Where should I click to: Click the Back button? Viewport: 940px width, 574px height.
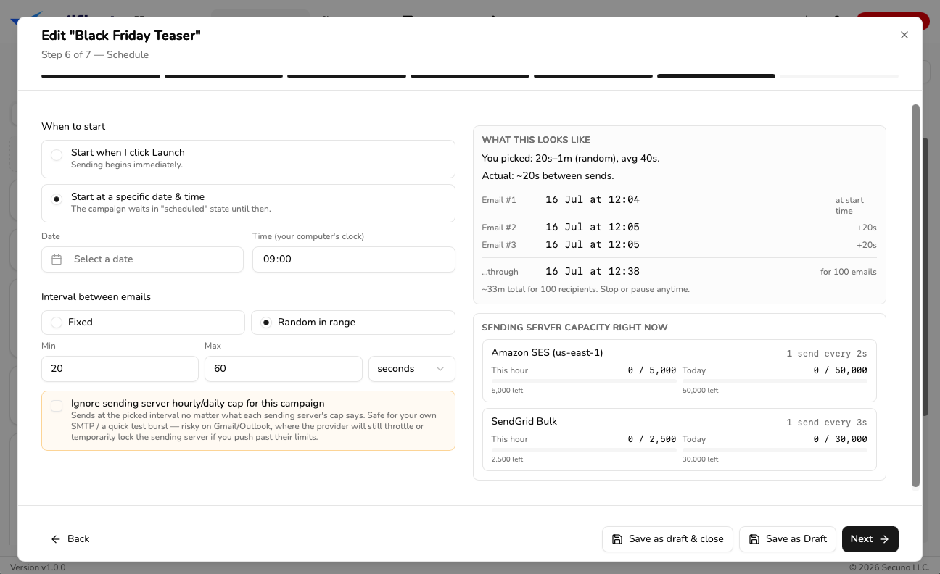[x=70, y=539]
